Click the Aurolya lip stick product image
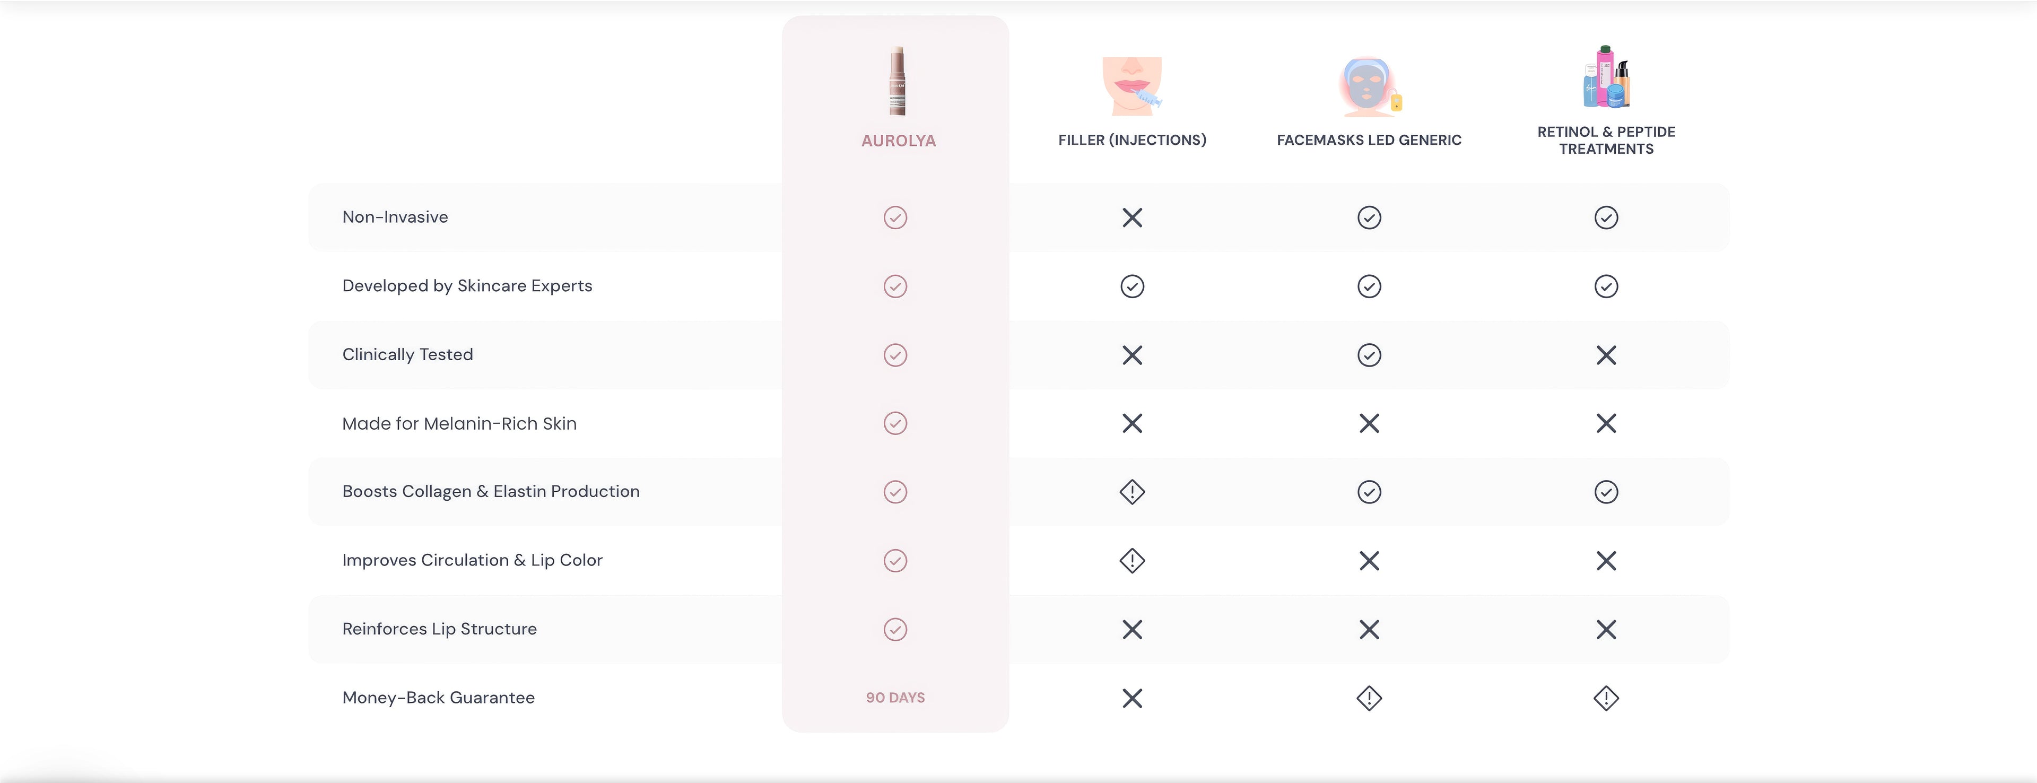This screenshot has width=2037, height=783. pos(896,81)
